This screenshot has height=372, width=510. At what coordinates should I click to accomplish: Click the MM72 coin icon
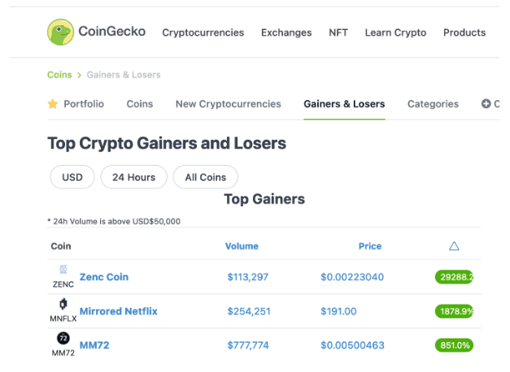click(63, 338)
